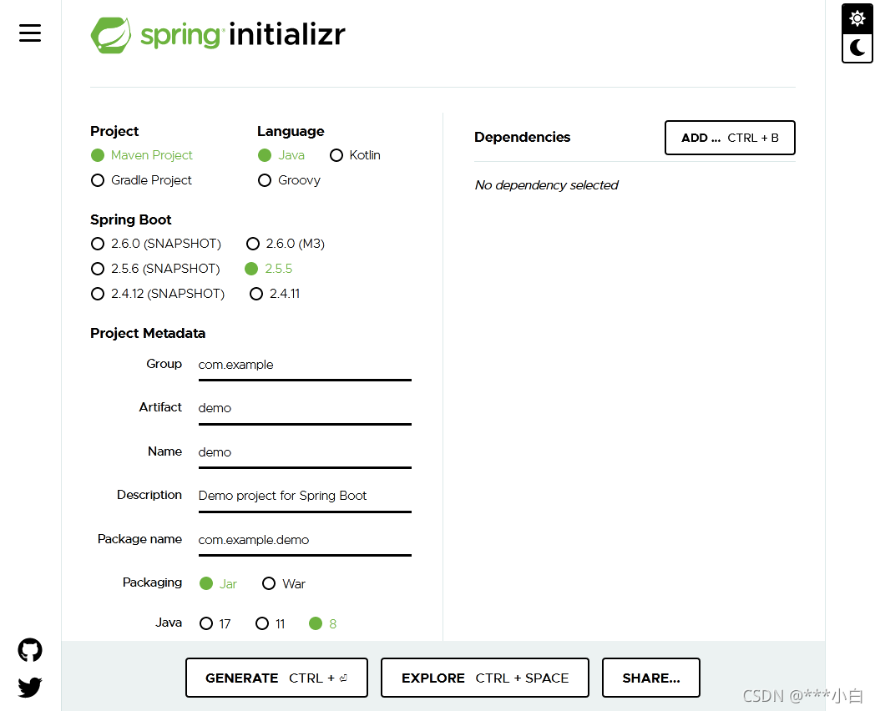Select Spring Boot 2.4.12 (SNAPSHOT)
Viewport: 875px width, 711px height.
[157, 294]
